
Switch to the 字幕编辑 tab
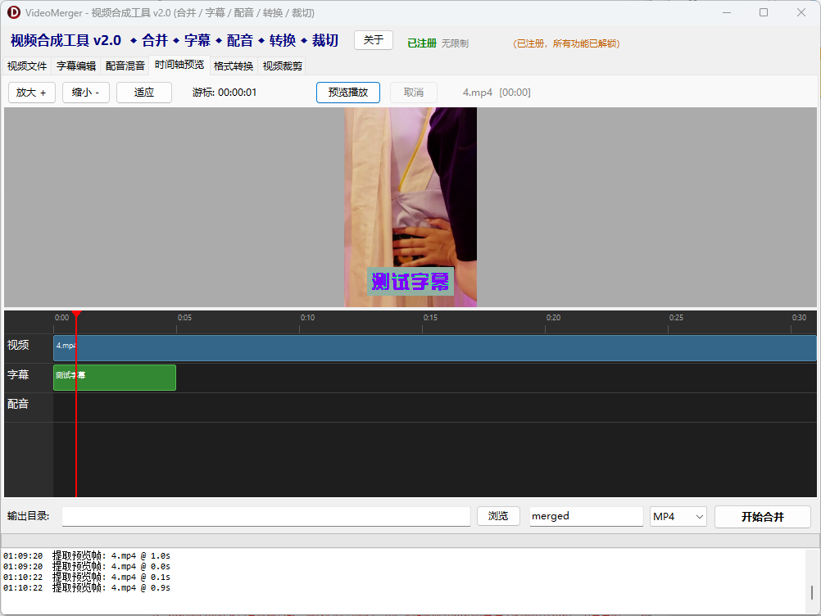click(76, 66)
